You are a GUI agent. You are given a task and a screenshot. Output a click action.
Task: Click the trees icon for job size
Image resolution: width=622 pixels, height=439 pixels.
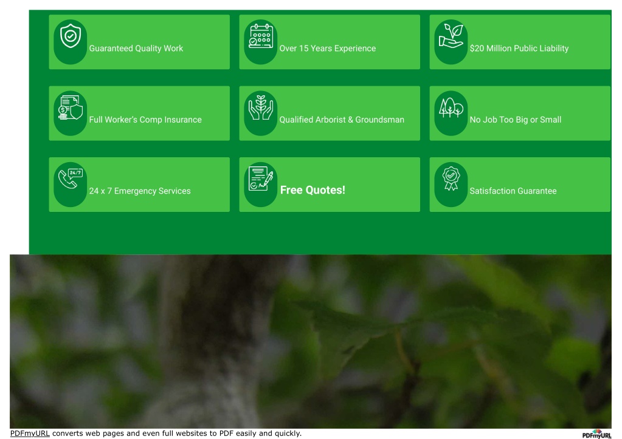pyautogui.click(x=451, y=107)
